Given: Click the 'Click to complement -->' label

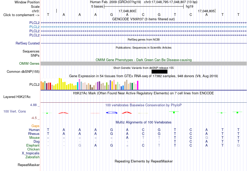Looking at the screenshot, I should click(21, 15).
